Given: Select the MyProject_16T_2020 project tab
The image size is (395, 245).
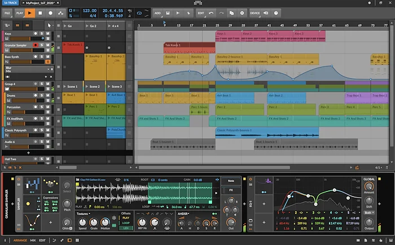Looking at the screenshot, I should coord(39,3).
